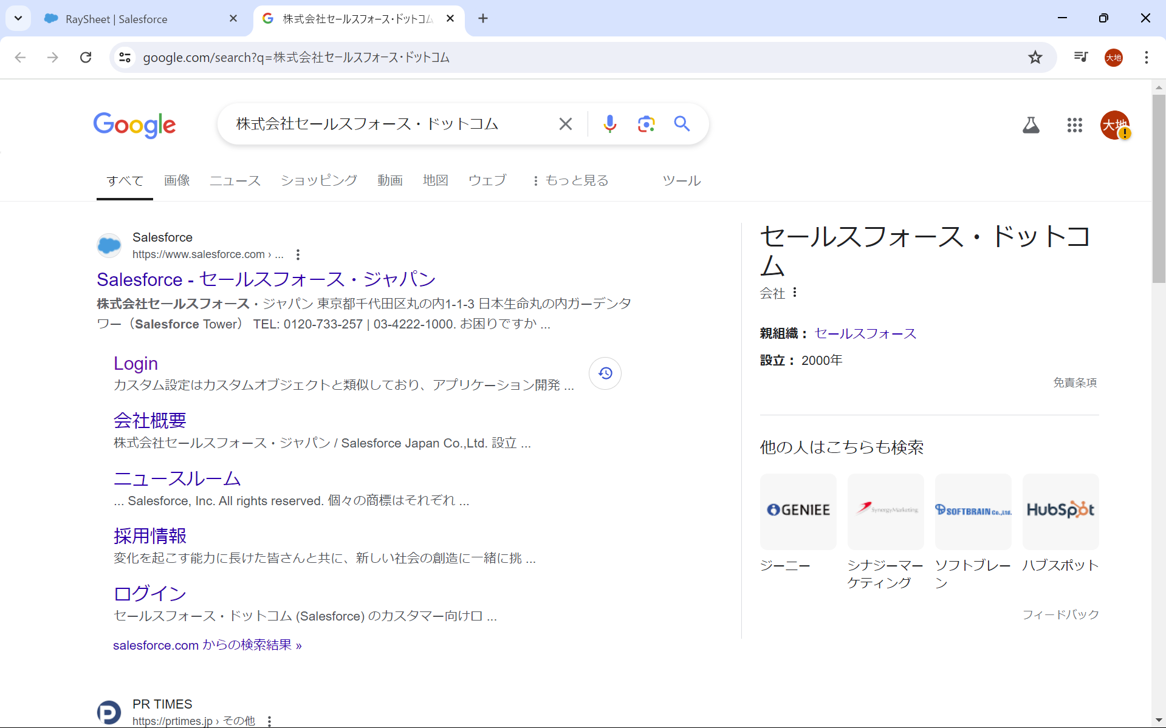Open the 免責条項 link
This screenshot has width=1166, height=728.
click(x=1075, y=383)
